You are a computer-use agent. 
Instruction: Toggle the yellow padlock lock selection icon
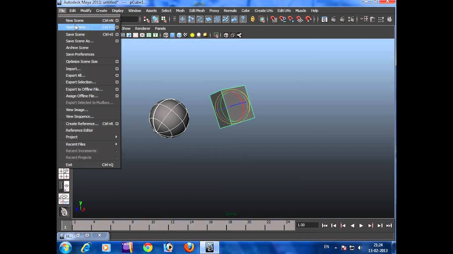coord(253,19)
